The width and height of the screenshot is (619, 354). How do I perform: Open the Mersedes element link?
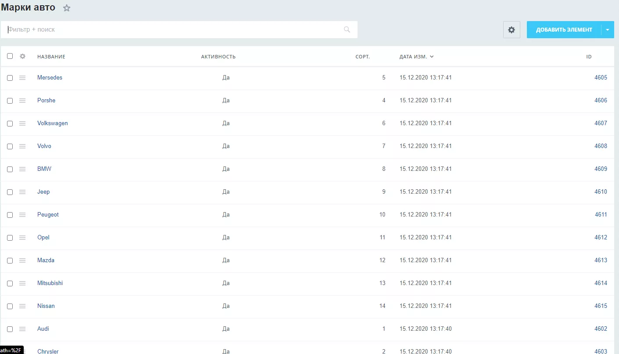[50, 78]
